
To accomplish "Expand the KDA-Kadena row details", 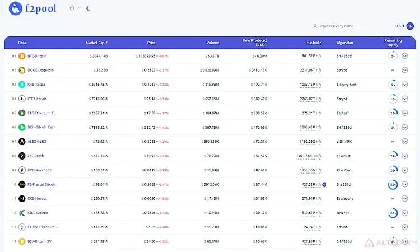I will (x=405, y=213).
